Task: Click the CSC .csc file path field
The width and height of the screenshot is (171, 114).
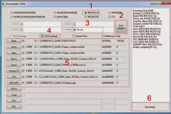Action: (x=67, y=77)
